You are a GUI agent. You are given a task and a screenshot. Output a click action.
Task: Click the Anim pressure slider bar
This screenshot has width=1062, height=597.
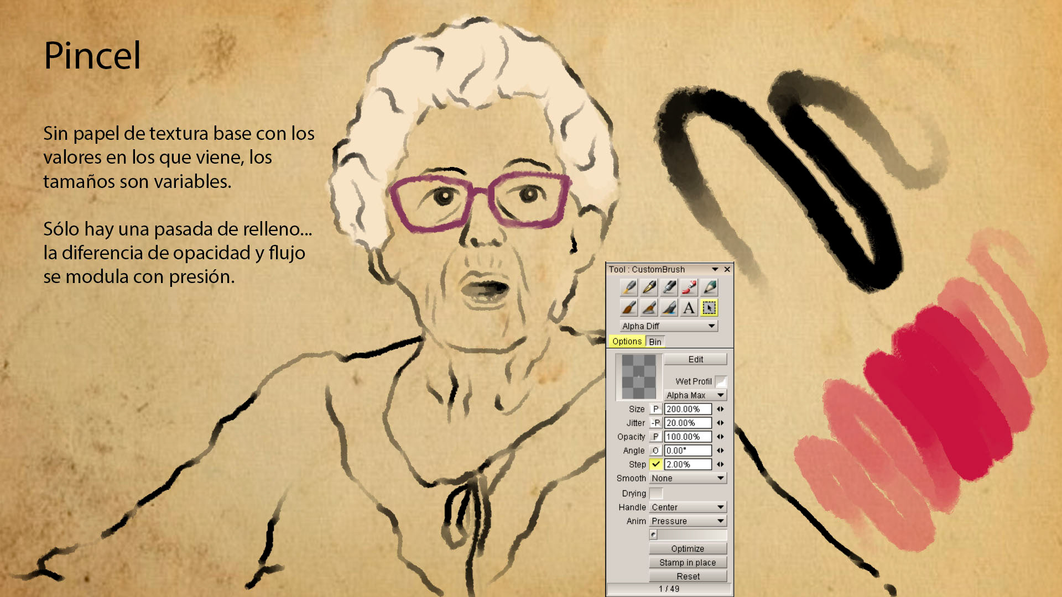pyautogui.click(x=688, y=535)
